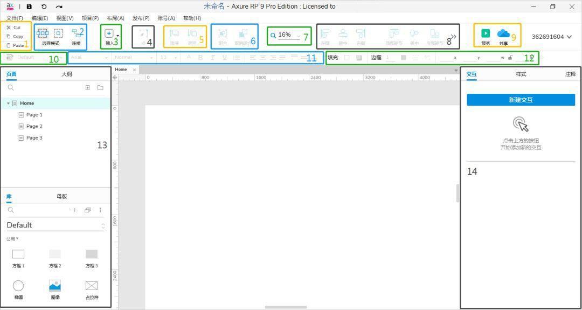Screen dimensions: 582x310
Task: Click the point tool icon
Action: pyautogui.click(x=143, y=34)
